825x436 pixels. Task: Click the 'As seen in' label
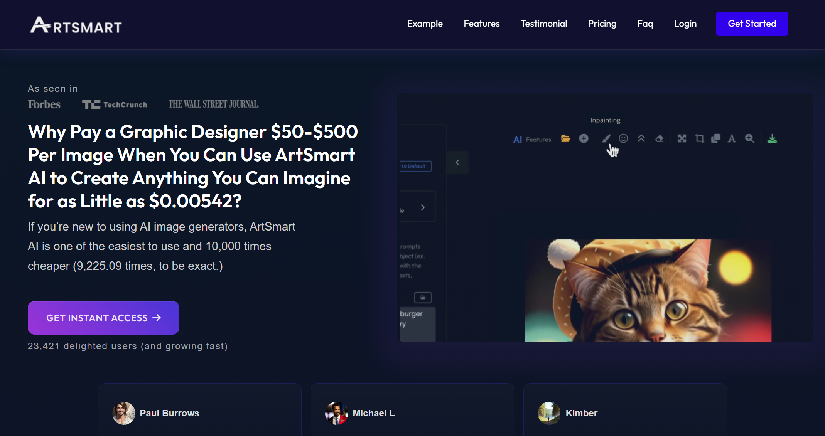pyautogui.click(x=53, y=89)
